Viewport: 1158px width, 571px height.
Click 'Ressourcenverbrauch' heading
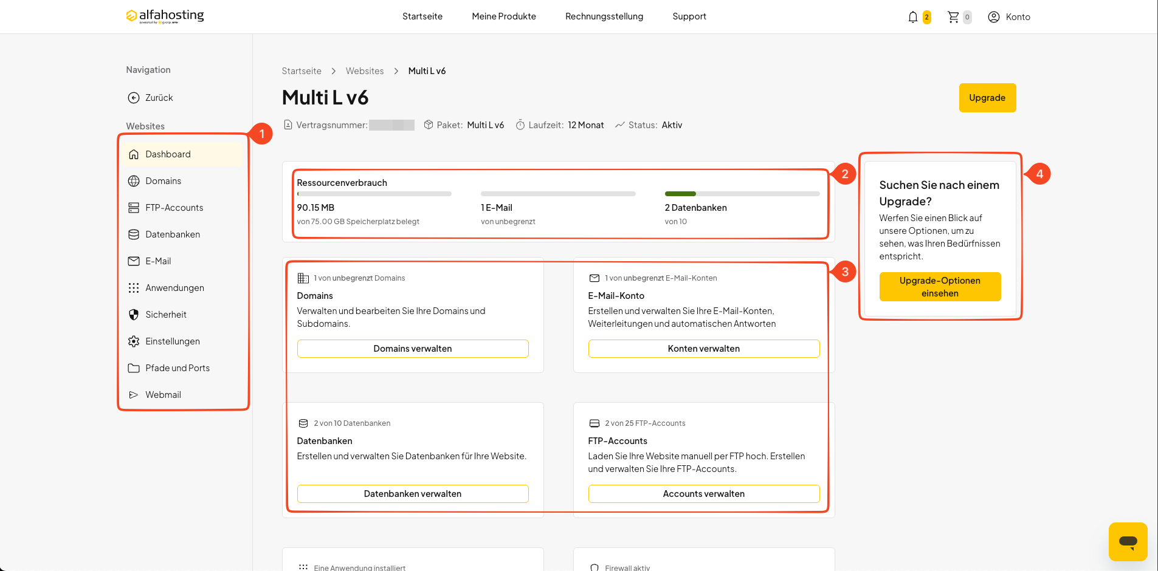click(342, 183)
